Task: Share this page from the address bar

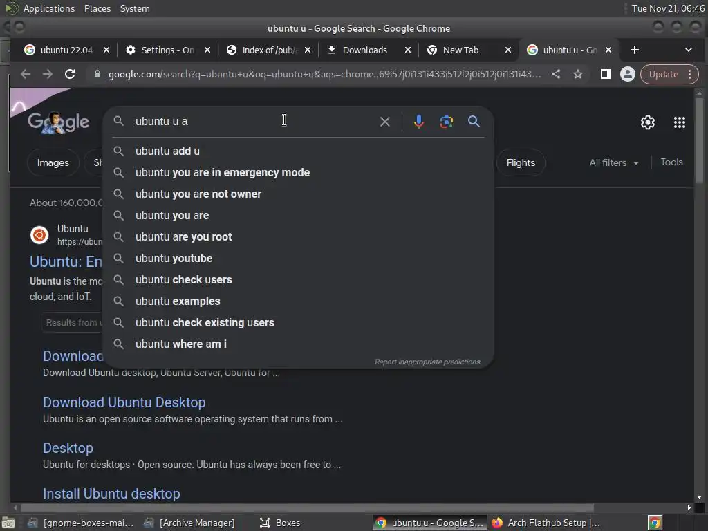Action: (x=556, y=74)
